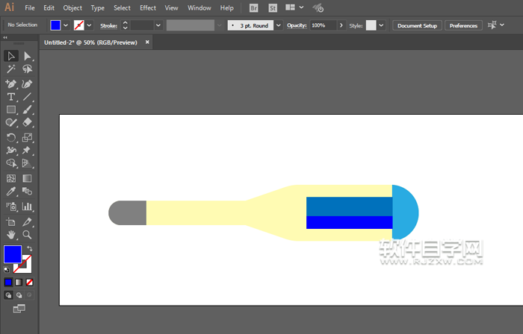
Task: Open the Opacity value dropdown
Action: 341,25
